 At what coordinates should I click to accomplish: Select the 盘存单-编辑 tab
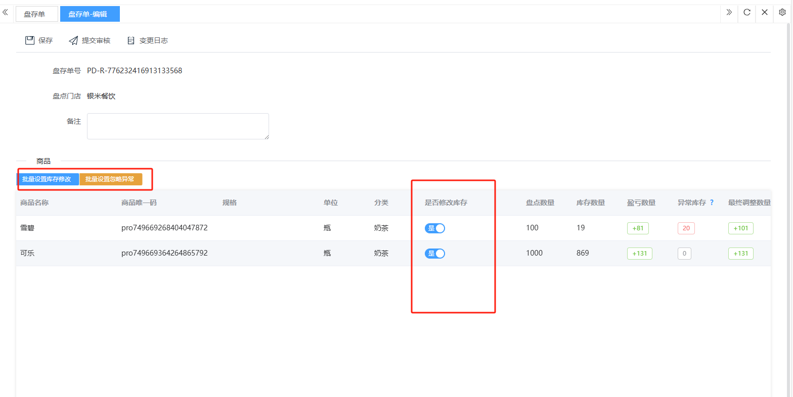pos(89,14)
